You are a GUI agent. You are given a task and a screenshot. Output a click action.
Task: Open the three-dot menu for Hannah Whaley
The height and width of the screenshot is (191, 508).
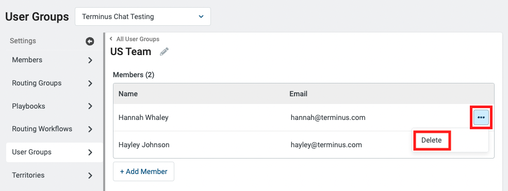[481, 117]
